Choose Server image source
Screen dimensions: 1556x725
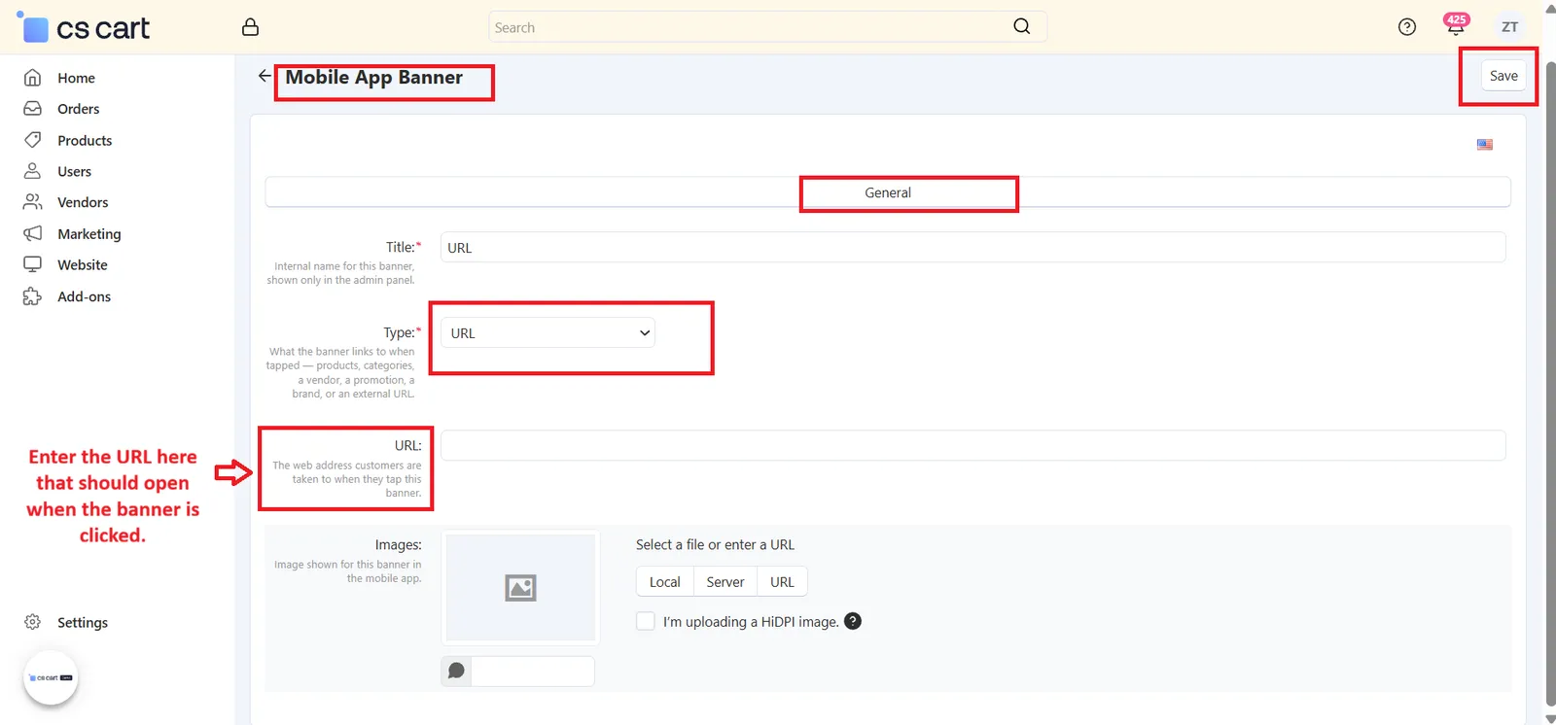725,582
